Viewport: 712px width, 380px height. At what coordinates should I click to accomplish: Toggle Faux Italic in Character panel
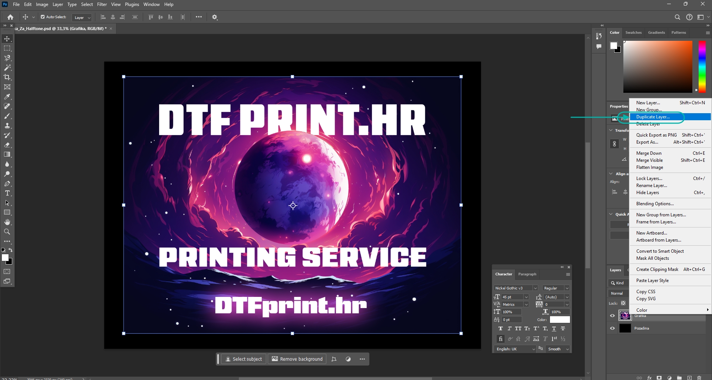tap(509, 328)
